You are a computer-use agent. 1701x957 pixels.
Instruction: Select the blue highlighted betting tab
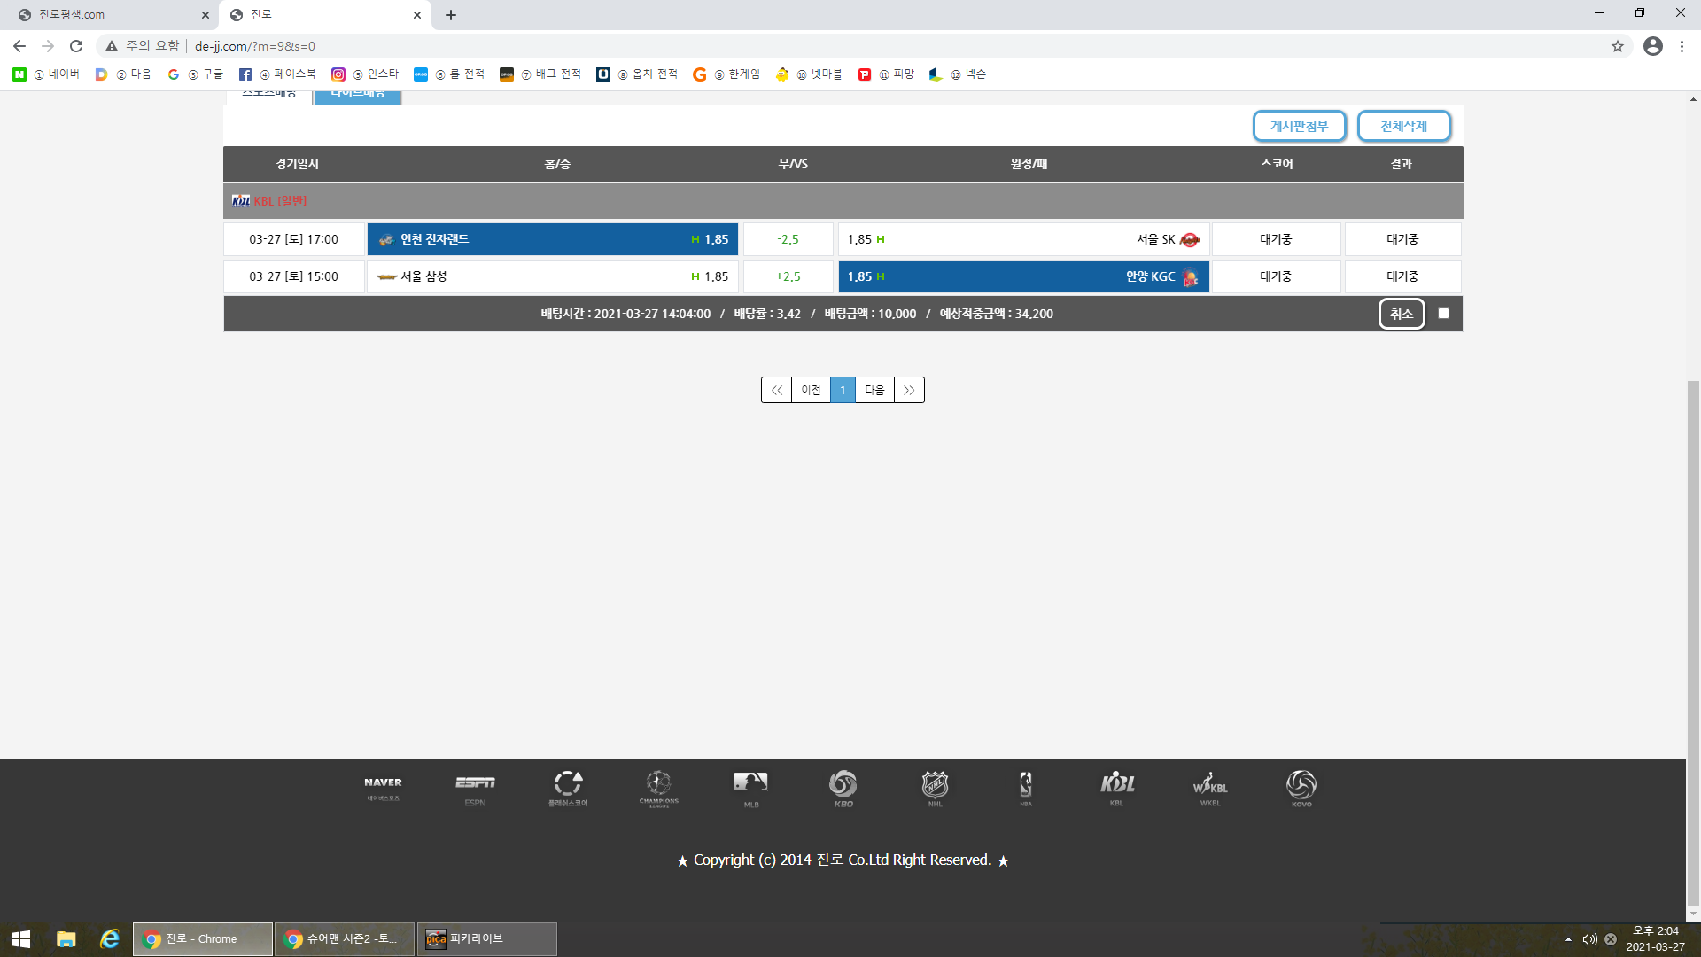click(x=358, y=96)
